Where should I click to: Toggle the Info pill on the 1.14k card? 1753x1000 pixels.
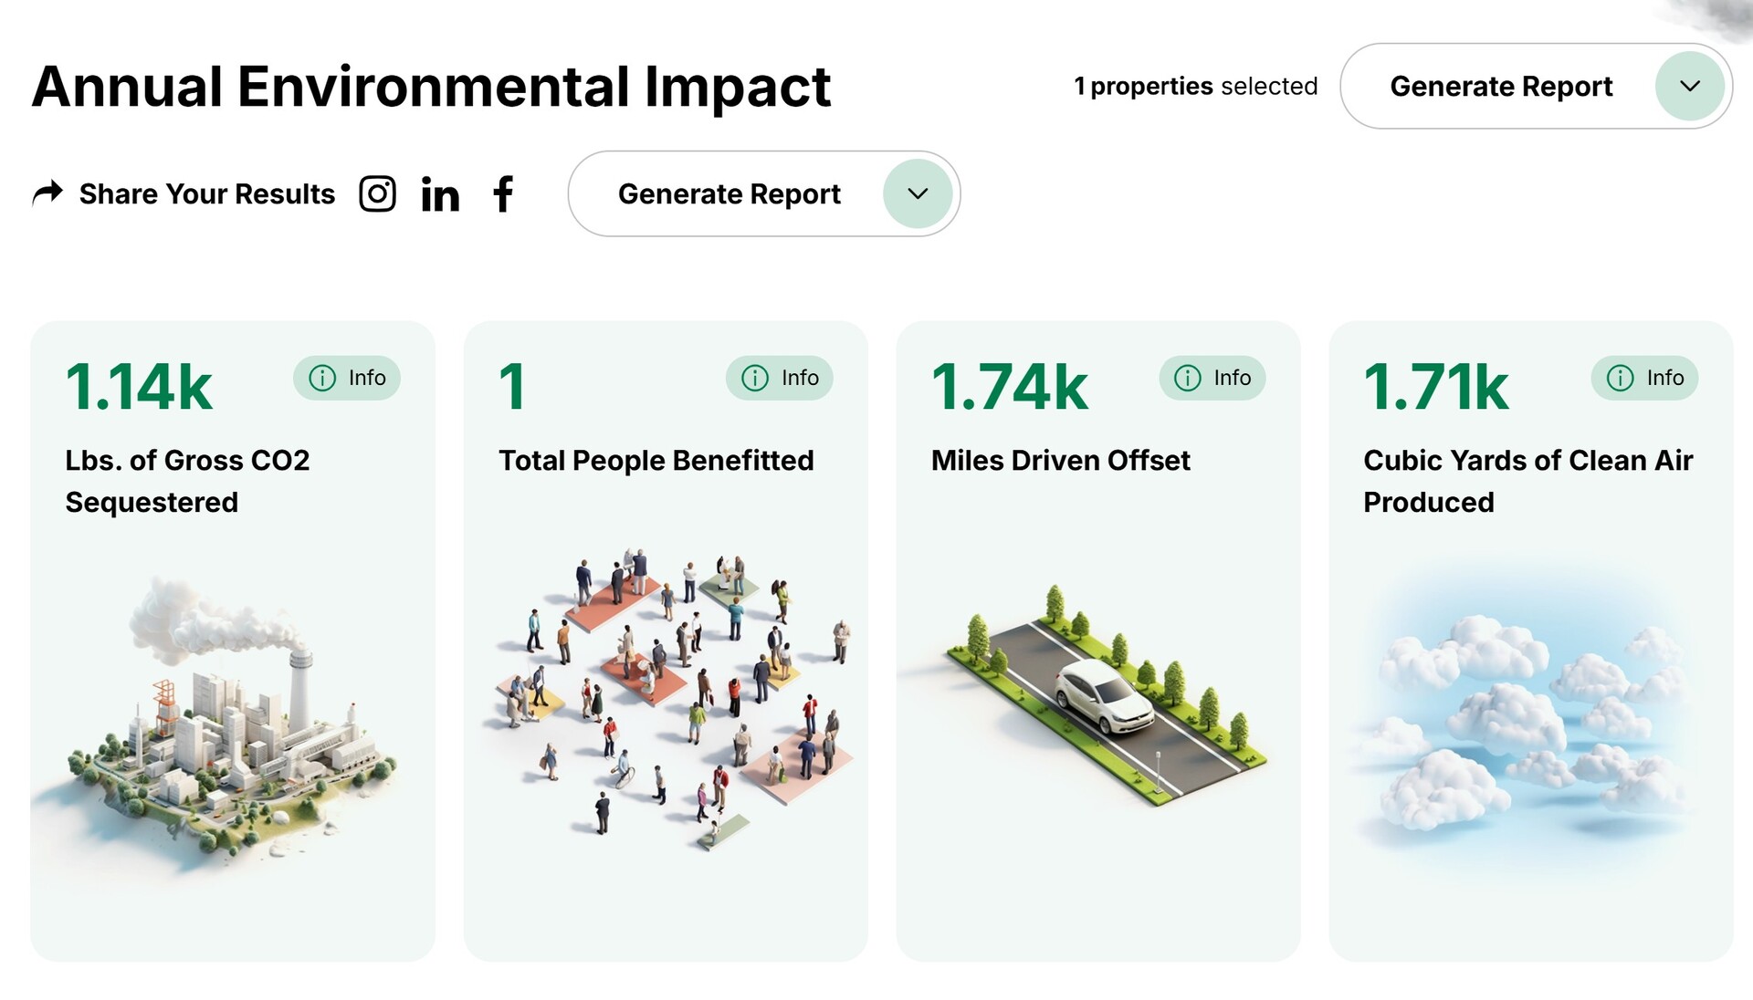(x=346, y=378)
